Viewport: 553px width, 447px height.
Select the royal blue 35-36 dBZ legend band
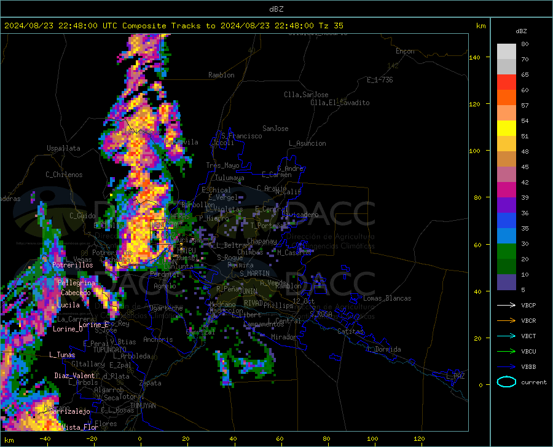[x=506, y=221]
